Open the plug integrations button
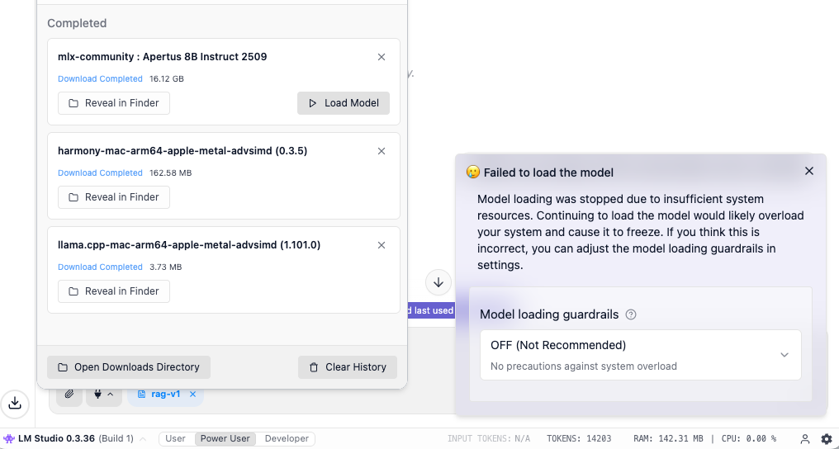The image size is (839, 449). (x=103, y=395)
